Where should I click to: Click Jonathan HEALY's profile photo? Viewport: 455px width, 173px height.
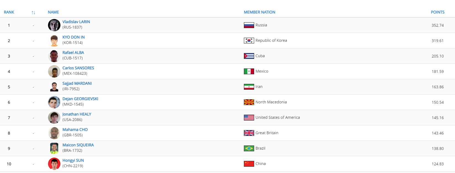point(54,118)
